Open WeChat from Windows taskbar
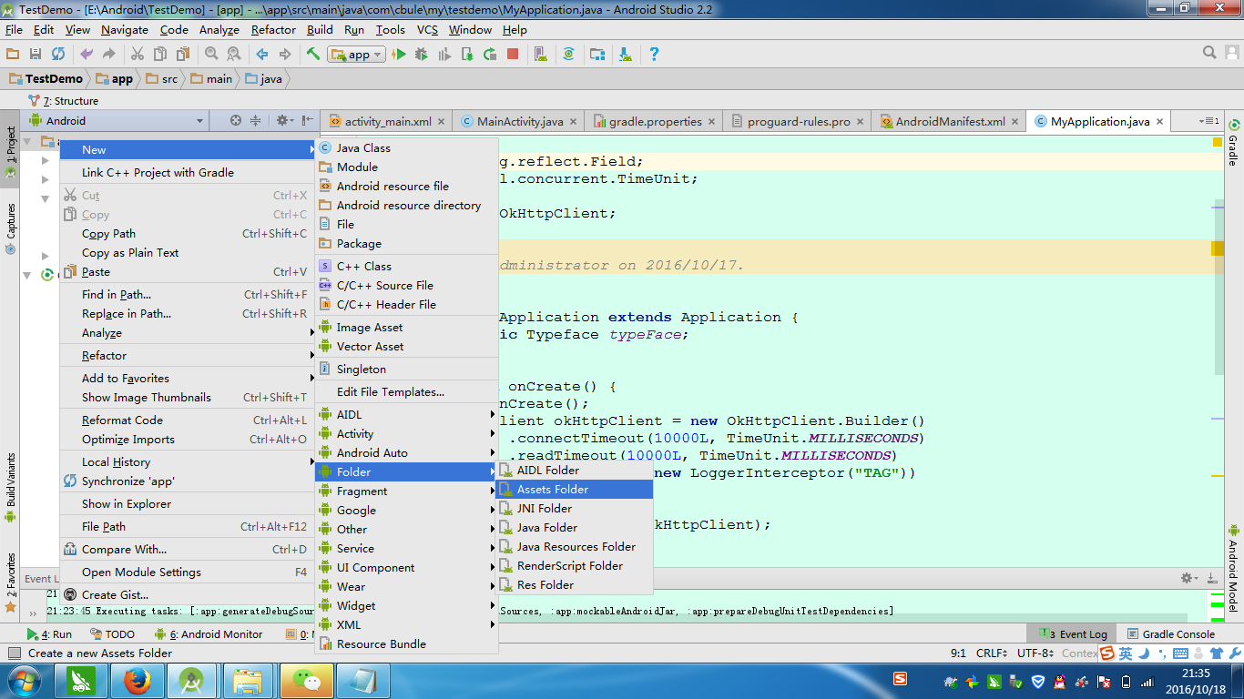Image resolution: width=1244 pixels, height=699 pixels. pyautogui.click(x=305, y=681)
